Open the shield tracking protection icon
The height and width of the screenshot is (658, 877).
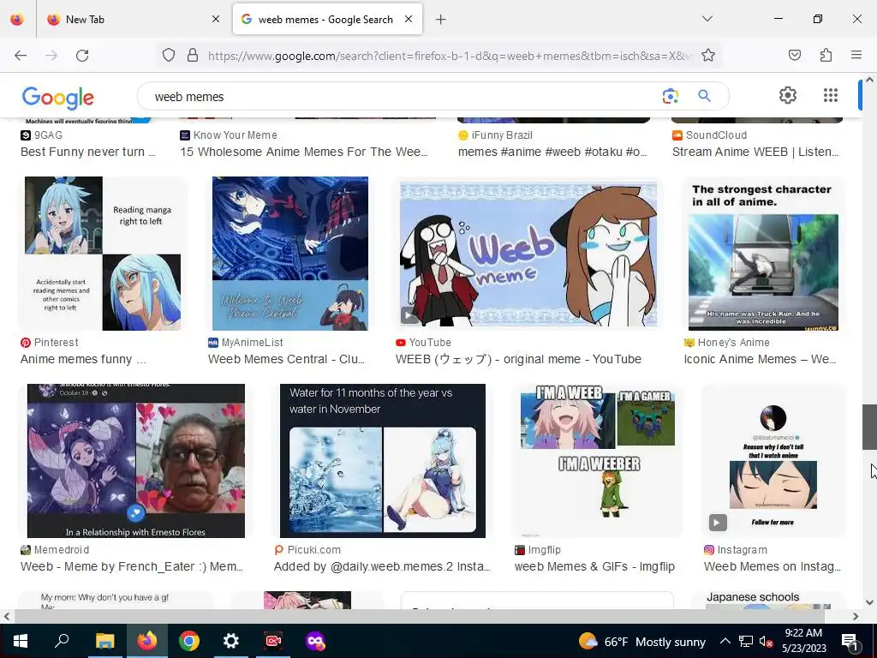click(x=169, y=55)
